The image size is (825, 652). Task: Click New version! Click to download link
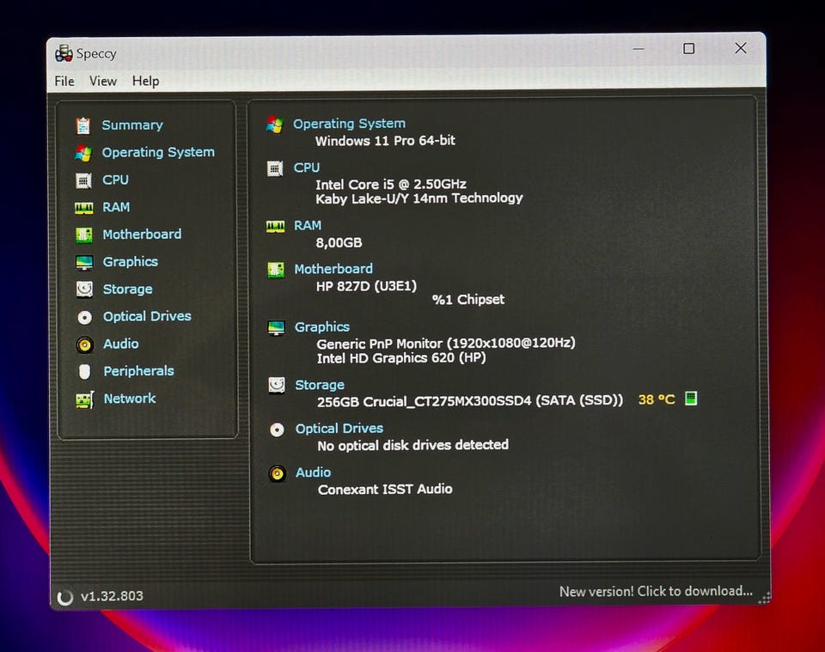coord(656,592)
